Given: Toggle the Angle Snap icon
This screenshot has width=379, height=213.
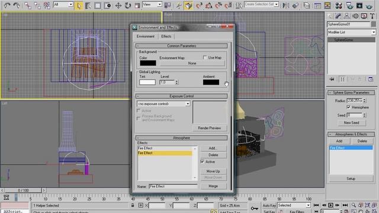Looking at the screenshot, I should tap(209, 5).
